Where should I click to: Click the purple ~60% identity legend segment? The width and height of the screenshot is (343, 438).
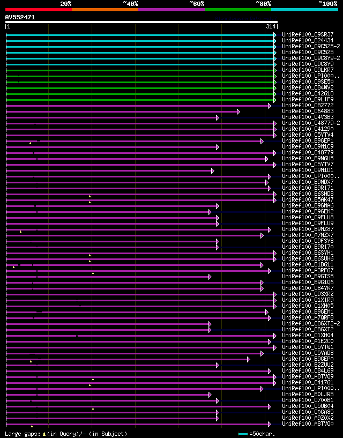pyautogui.click(x=171, y=10)
